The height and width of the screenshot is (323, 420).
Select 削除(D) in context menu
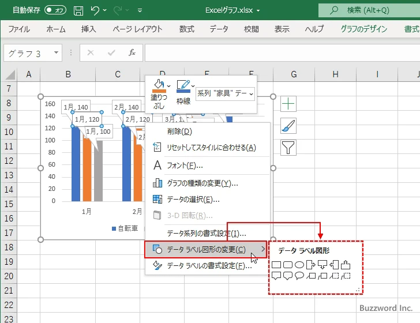[x=207, y=132]
